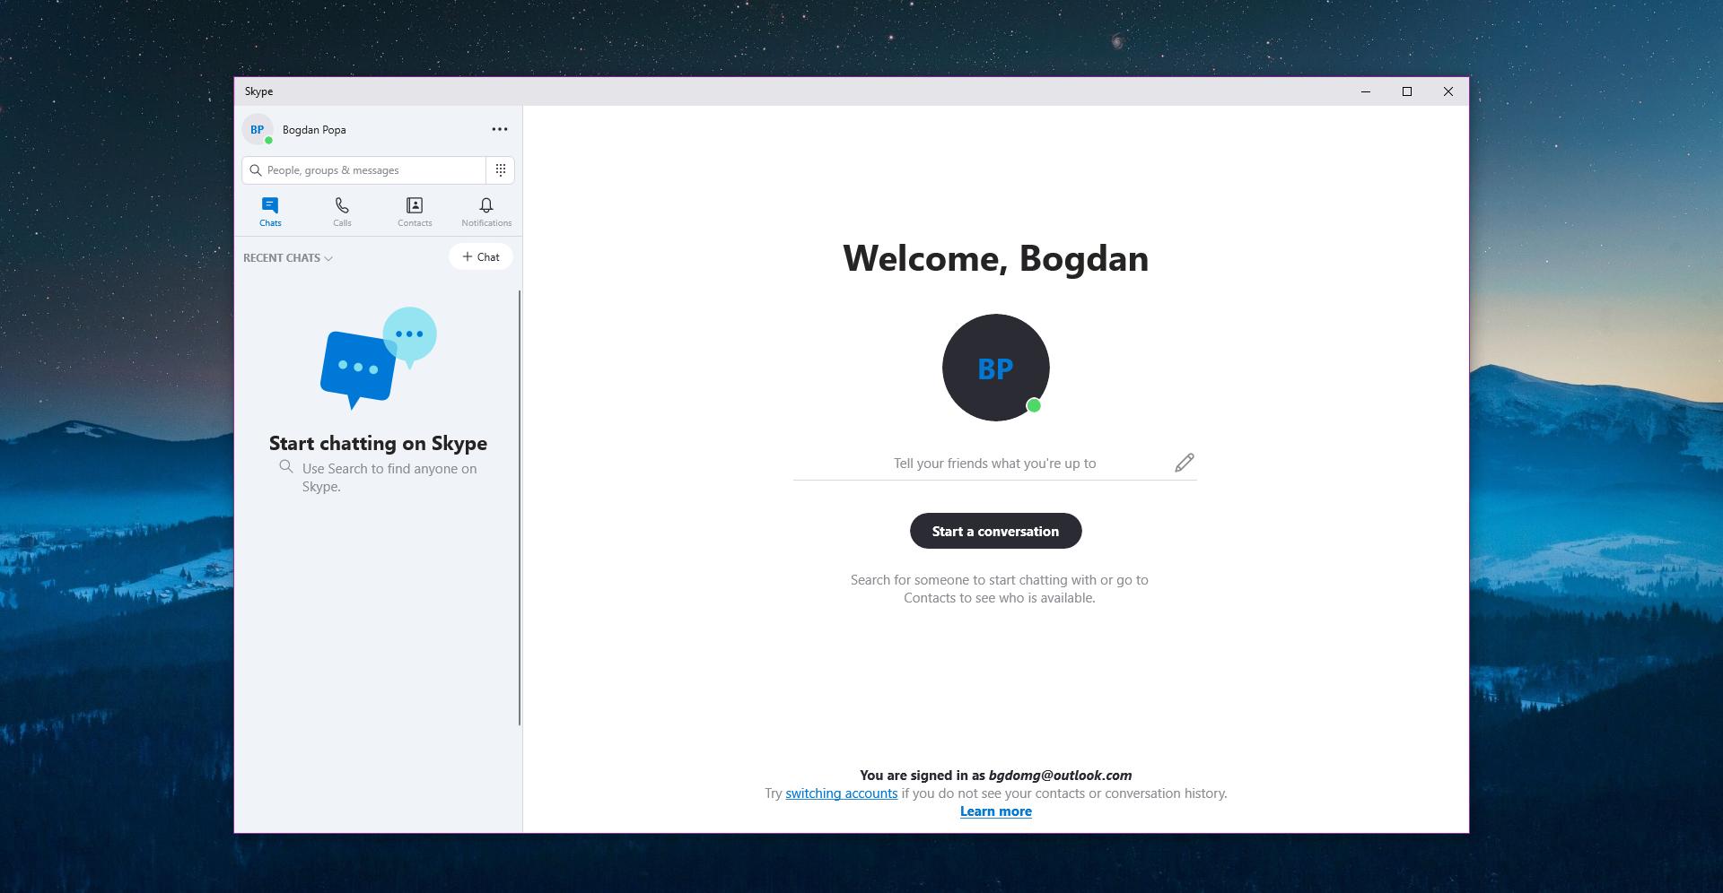Click the search magnifier icon
Viewport: 1723px width, 893px height.
point(256,169)
